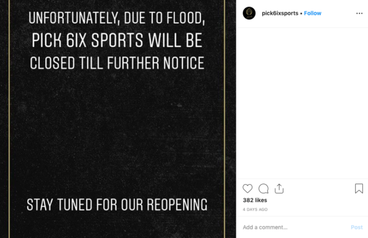Submit the comment with the Post button

[356, 227]
